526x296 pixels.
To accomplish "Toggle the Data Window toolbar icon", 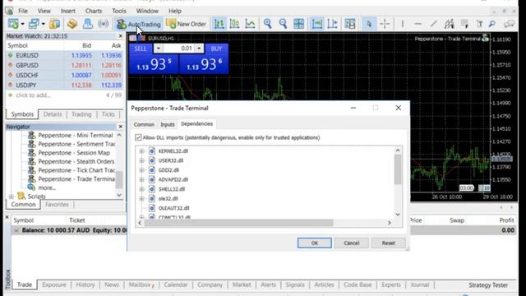I will 72,24.
